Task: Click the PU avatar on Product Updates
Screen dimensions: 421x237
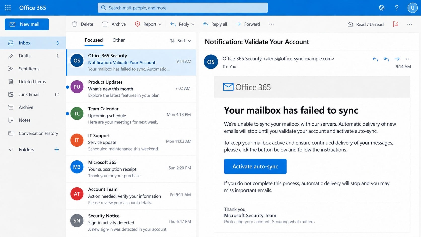Action: (x=77, y=87)
